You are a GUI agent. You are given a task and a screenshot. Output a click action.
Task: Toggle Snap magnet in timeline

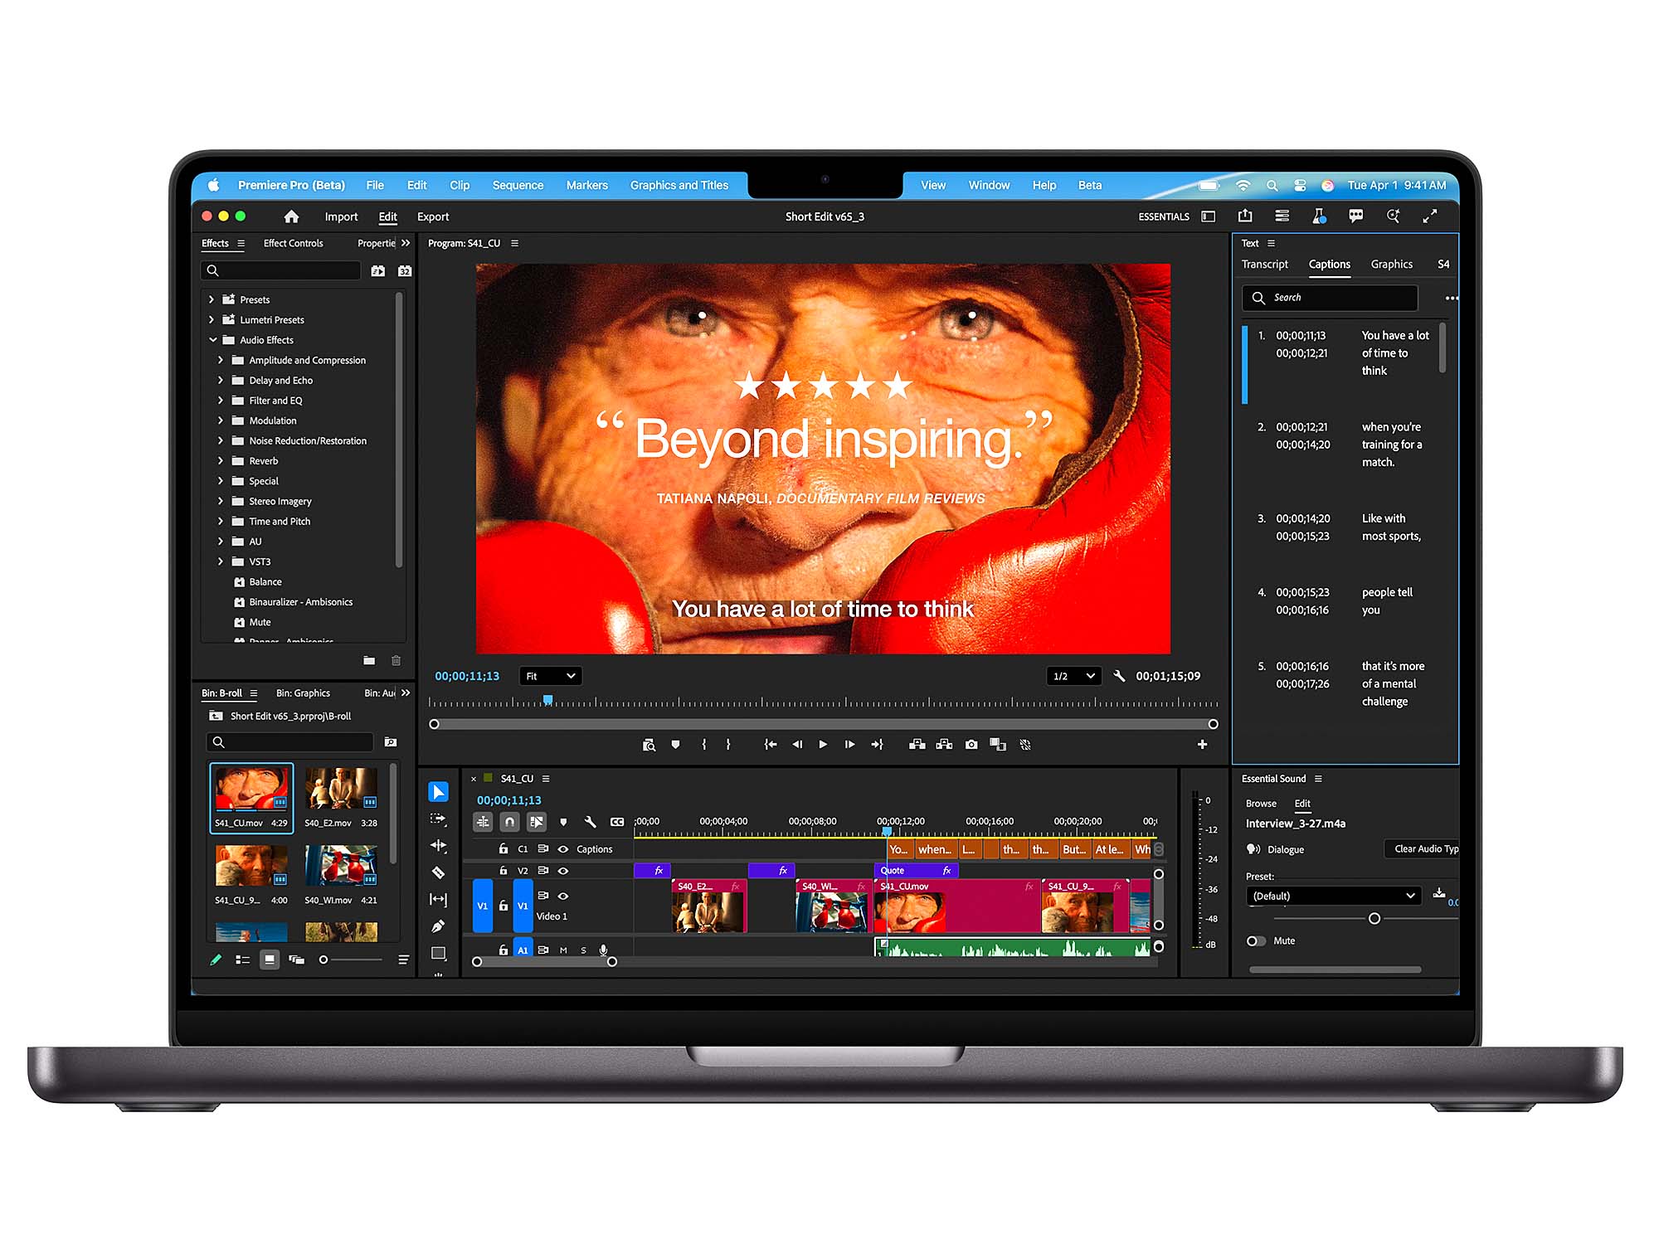coord(509,822)
